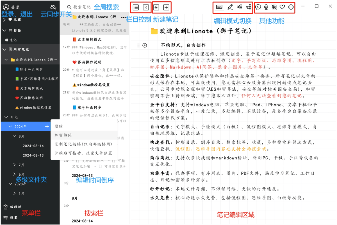Click the circled plus icon beside 不拘形式
The image size is (337, 225).
(145, 45)
